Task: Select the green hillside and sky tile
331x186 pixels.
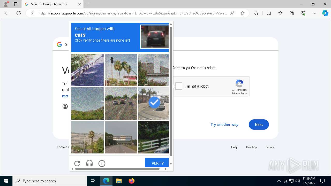Action: (x=87, y=104)
